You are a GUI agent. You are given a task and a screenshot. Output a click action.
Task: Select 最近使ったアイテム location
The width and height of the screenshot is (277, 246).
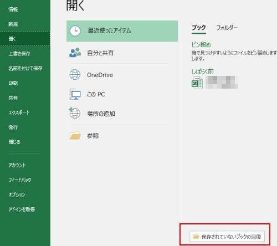point(122,31)
